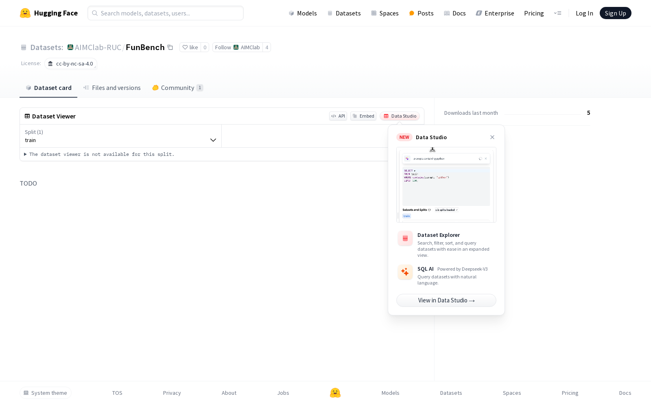
Task: Click the Sign Up button
Action: point(615,13)
